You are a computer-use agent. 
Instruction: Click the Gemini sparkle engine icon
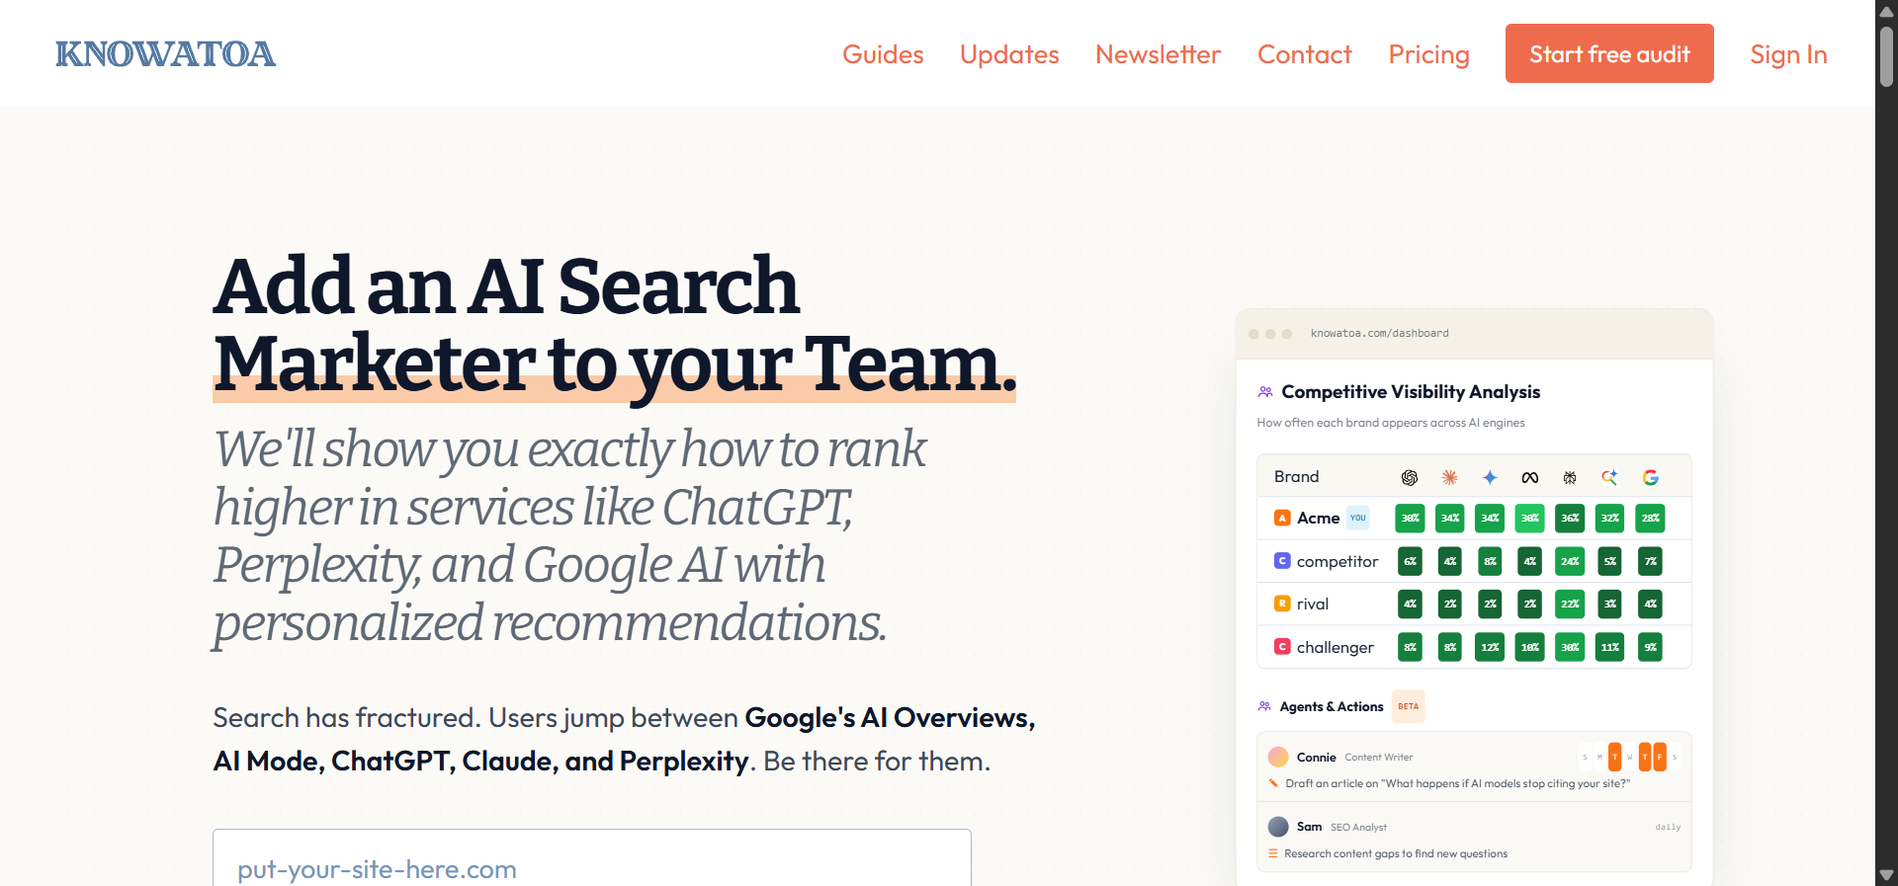1490,477
